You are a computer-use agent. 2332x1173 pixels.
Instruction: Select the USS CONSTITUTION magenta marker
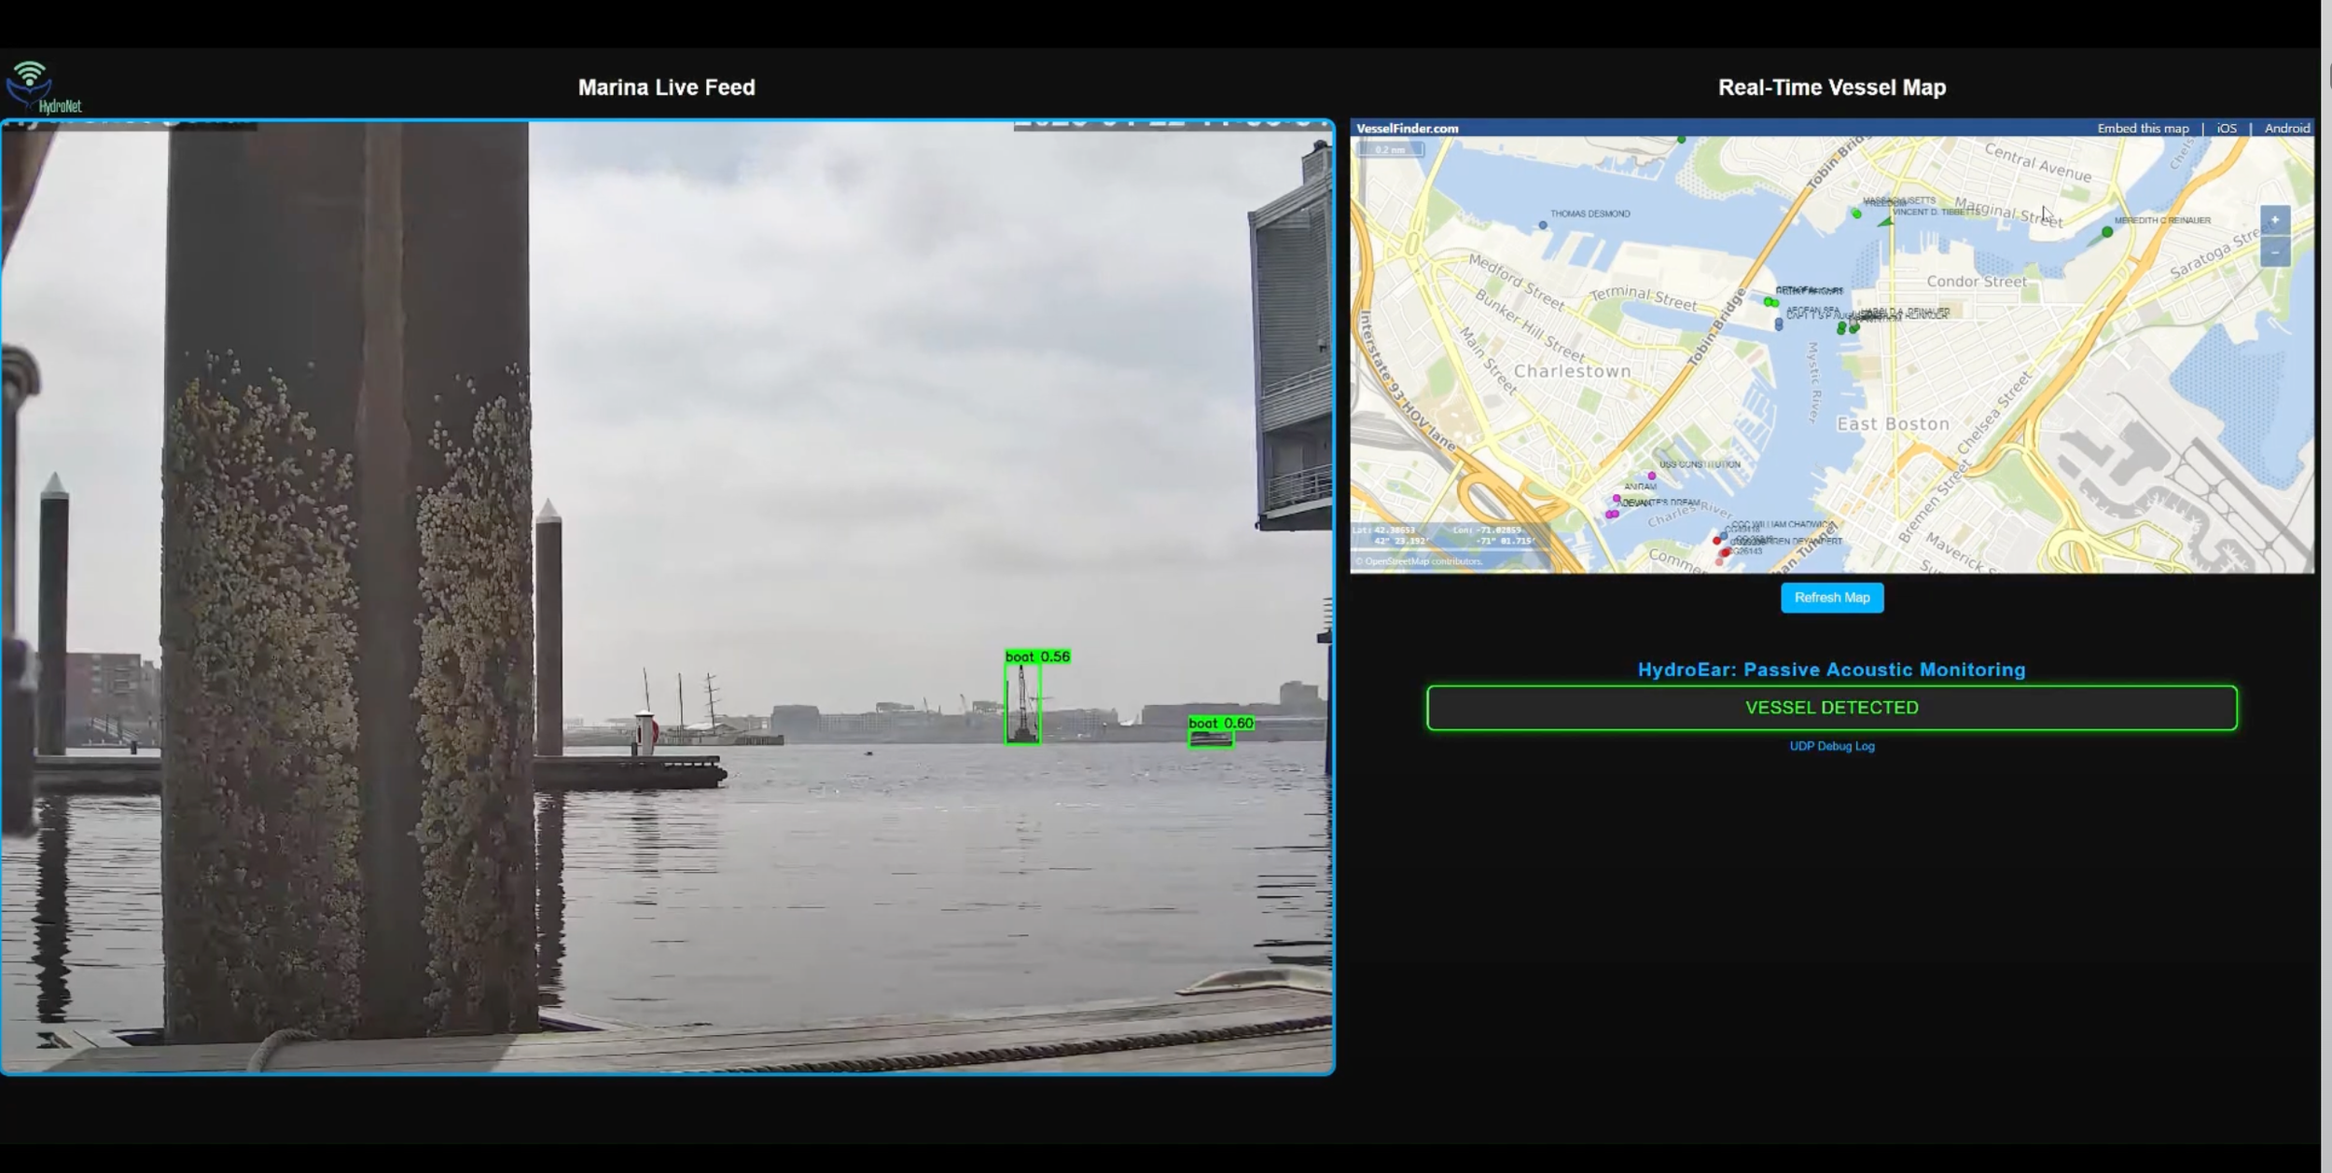(1652, 476)
